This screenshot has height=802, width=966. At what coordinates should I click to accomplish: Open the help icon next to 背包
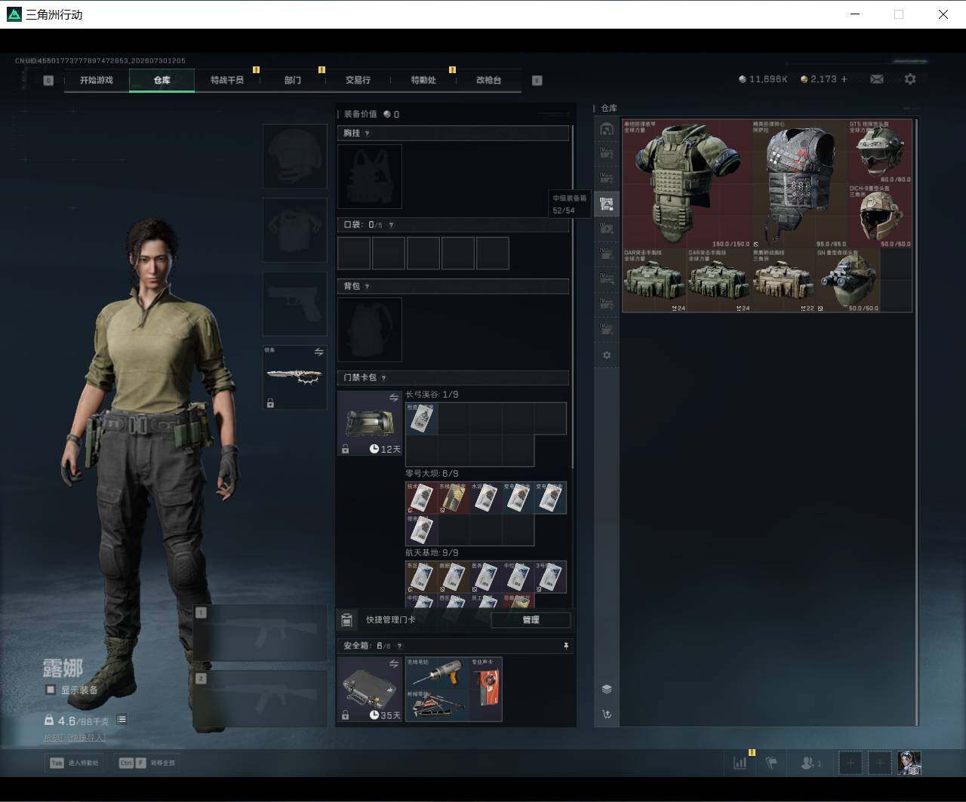tap(368, 287)
